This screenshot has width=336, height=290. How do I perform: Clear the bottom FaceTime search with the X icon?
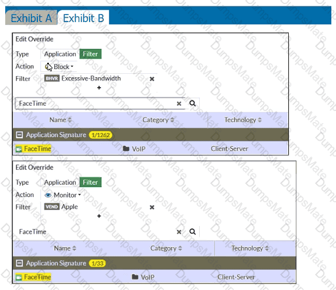[179, 232]
